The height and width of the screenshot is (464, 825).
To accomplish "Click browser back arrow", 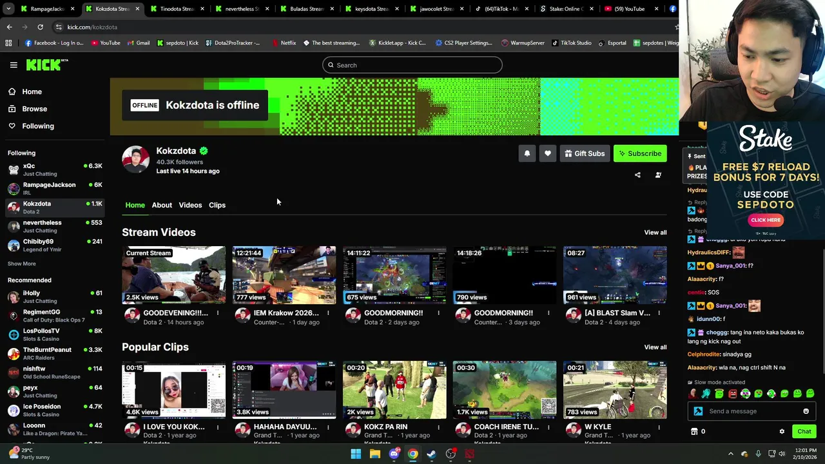I will point(9,27).
